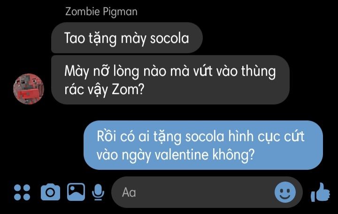Select the "Mày nỡ lòng nào" message bubble
Image resolution: width=338 pixels, height=214 pixels.
click(170, 80)
